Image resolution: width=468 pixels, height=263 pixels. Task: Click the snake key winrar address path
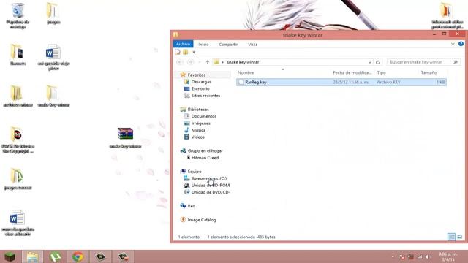tap(243, 62)
